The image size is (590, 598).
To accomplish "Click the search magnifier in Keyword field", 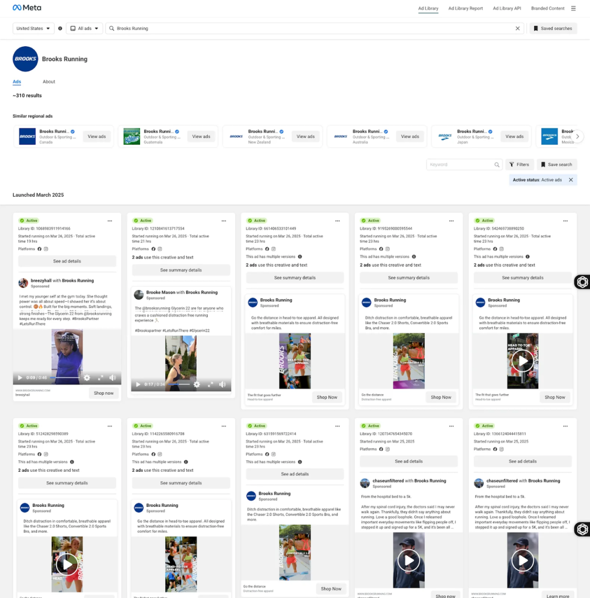I will click(497, 165).
